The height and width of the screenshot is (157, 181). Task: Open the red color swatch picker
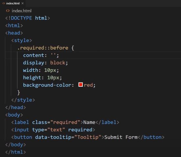(x=80, y=85)
